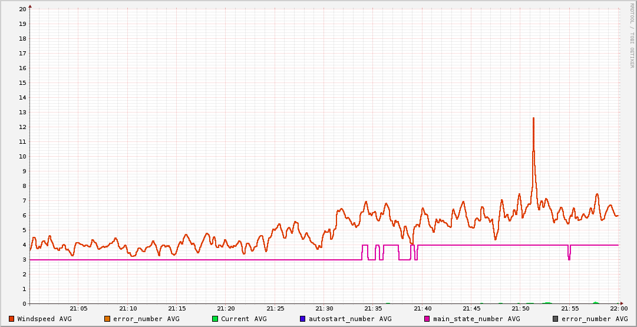This screenshot has width=637, height=327.
Task: Click the 21:30 time axis label
Action: [324, 309]
